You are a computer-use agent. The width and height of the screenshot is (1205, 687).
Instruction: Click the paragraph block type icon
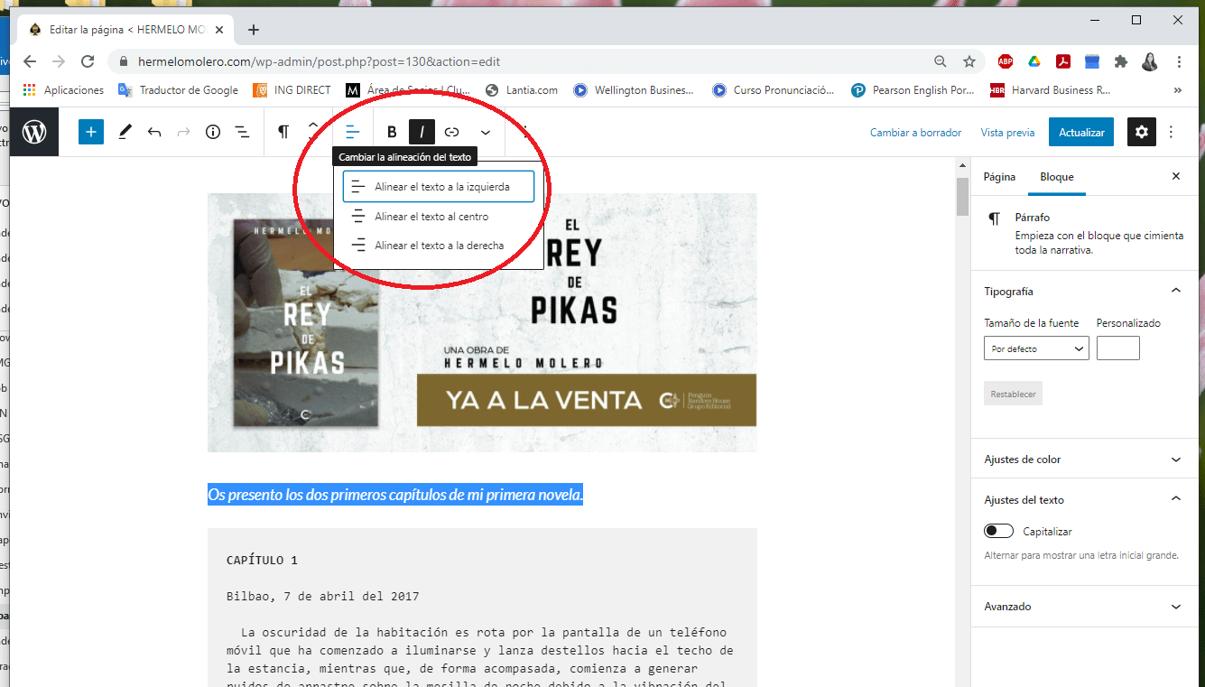click(x=283, y=132)
